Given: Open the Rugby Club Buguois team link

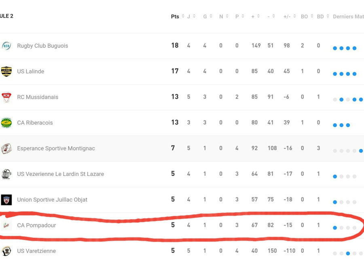Looking at the screenshot, I should (x=42, y=46).
